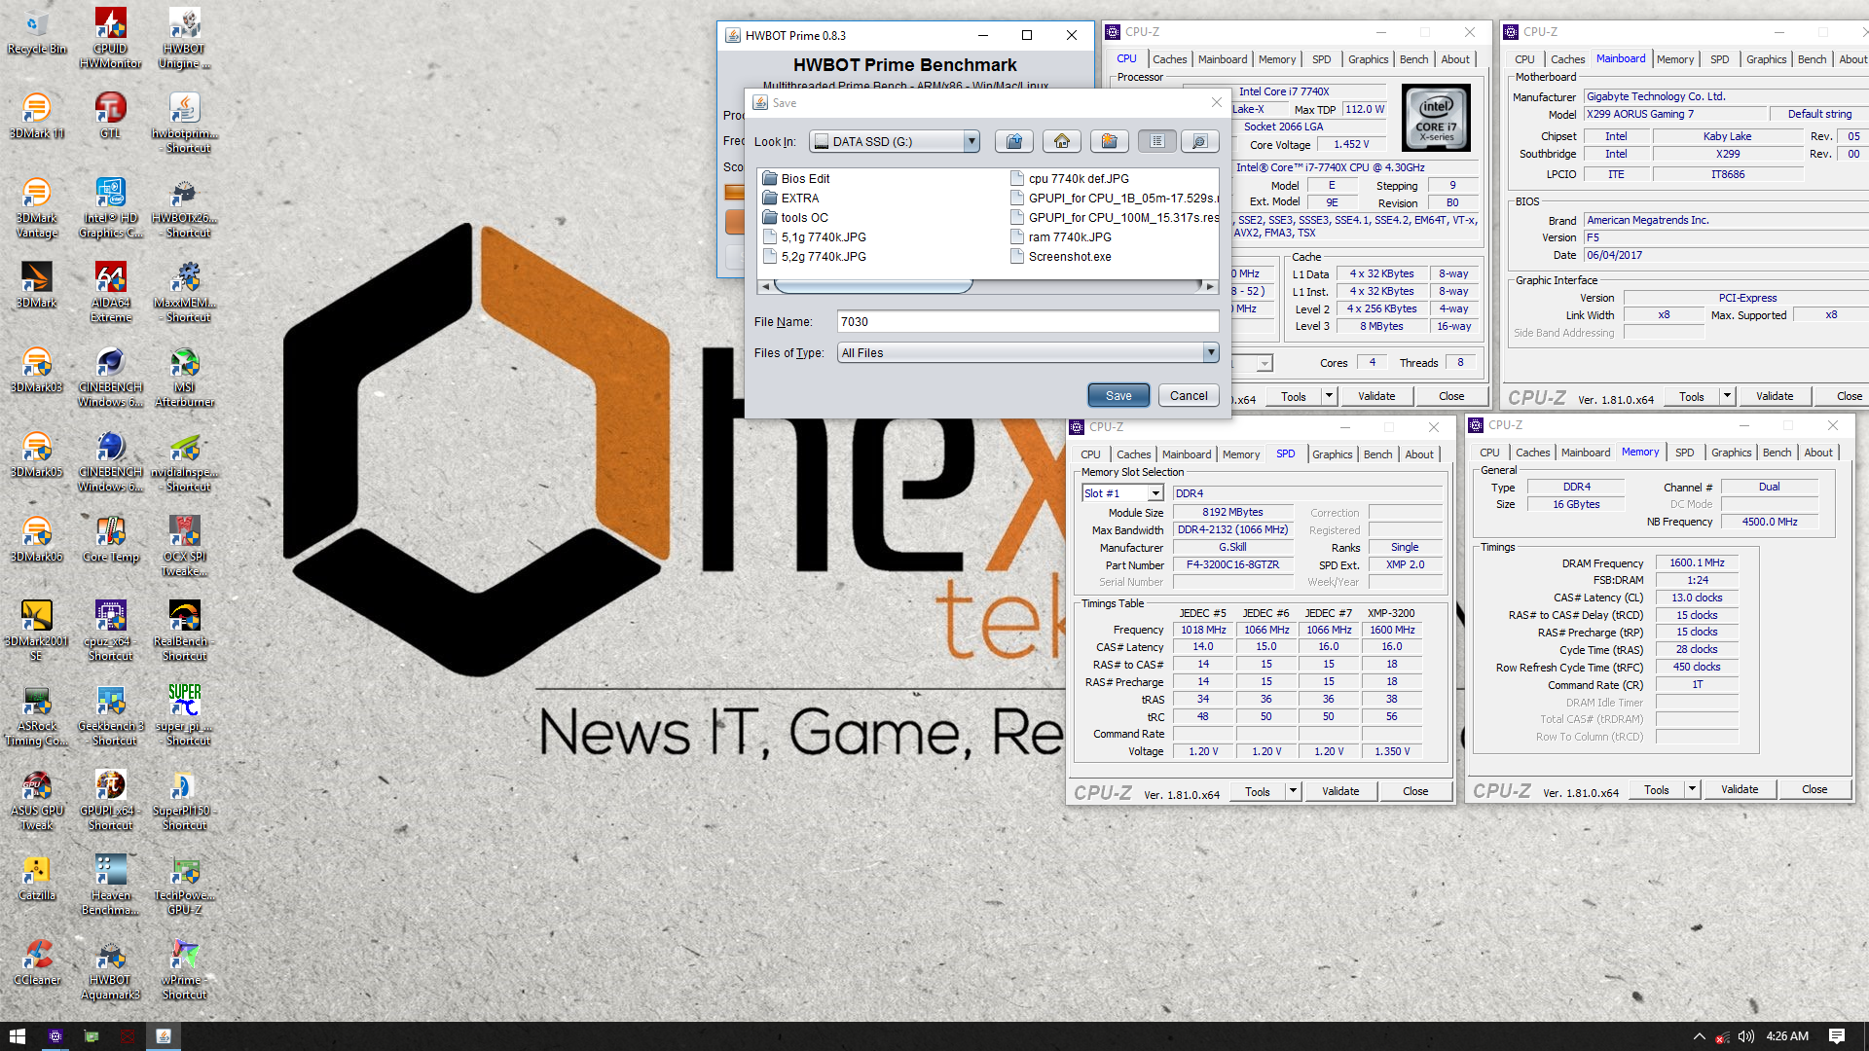Open the Recycle Bin desktop icon
Image resolution: width=1869 pixels, height=1051 pixels.
click(37, 32)
